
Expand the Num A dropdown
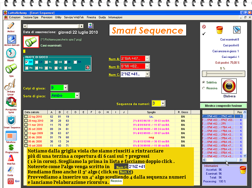click(147, 58)
